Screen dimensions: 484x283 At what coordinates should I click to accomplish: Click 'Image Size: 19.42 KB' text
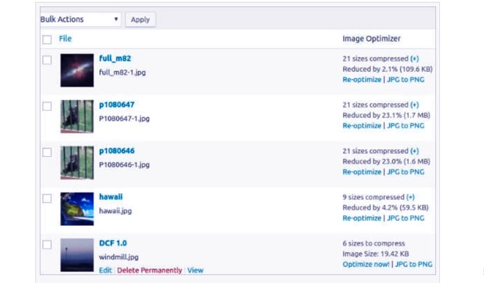click(376, 253)
